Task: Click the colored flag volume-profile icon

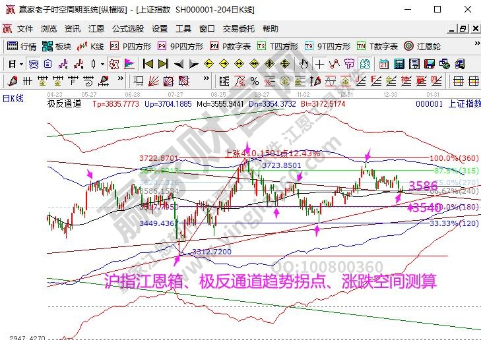Action: [x=130, y=65]
